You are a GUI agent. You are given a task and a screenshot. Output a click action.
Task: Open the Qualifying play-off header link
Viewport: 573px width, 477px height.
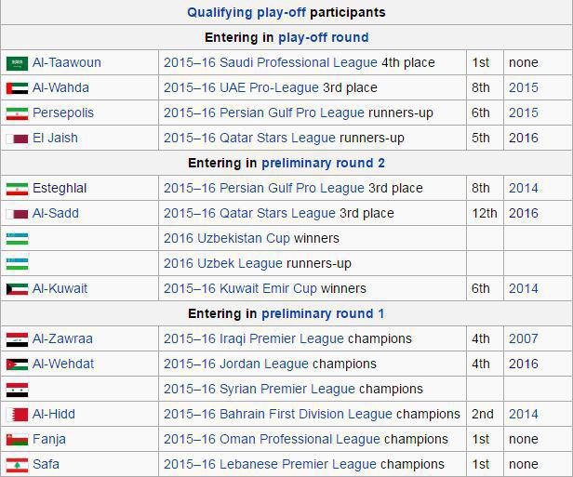(x=247, y=12)
